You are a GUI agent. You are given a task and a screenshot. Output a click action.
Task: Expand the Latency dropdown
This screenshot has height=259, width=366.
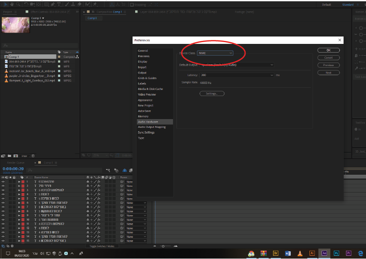coord(237,75)
